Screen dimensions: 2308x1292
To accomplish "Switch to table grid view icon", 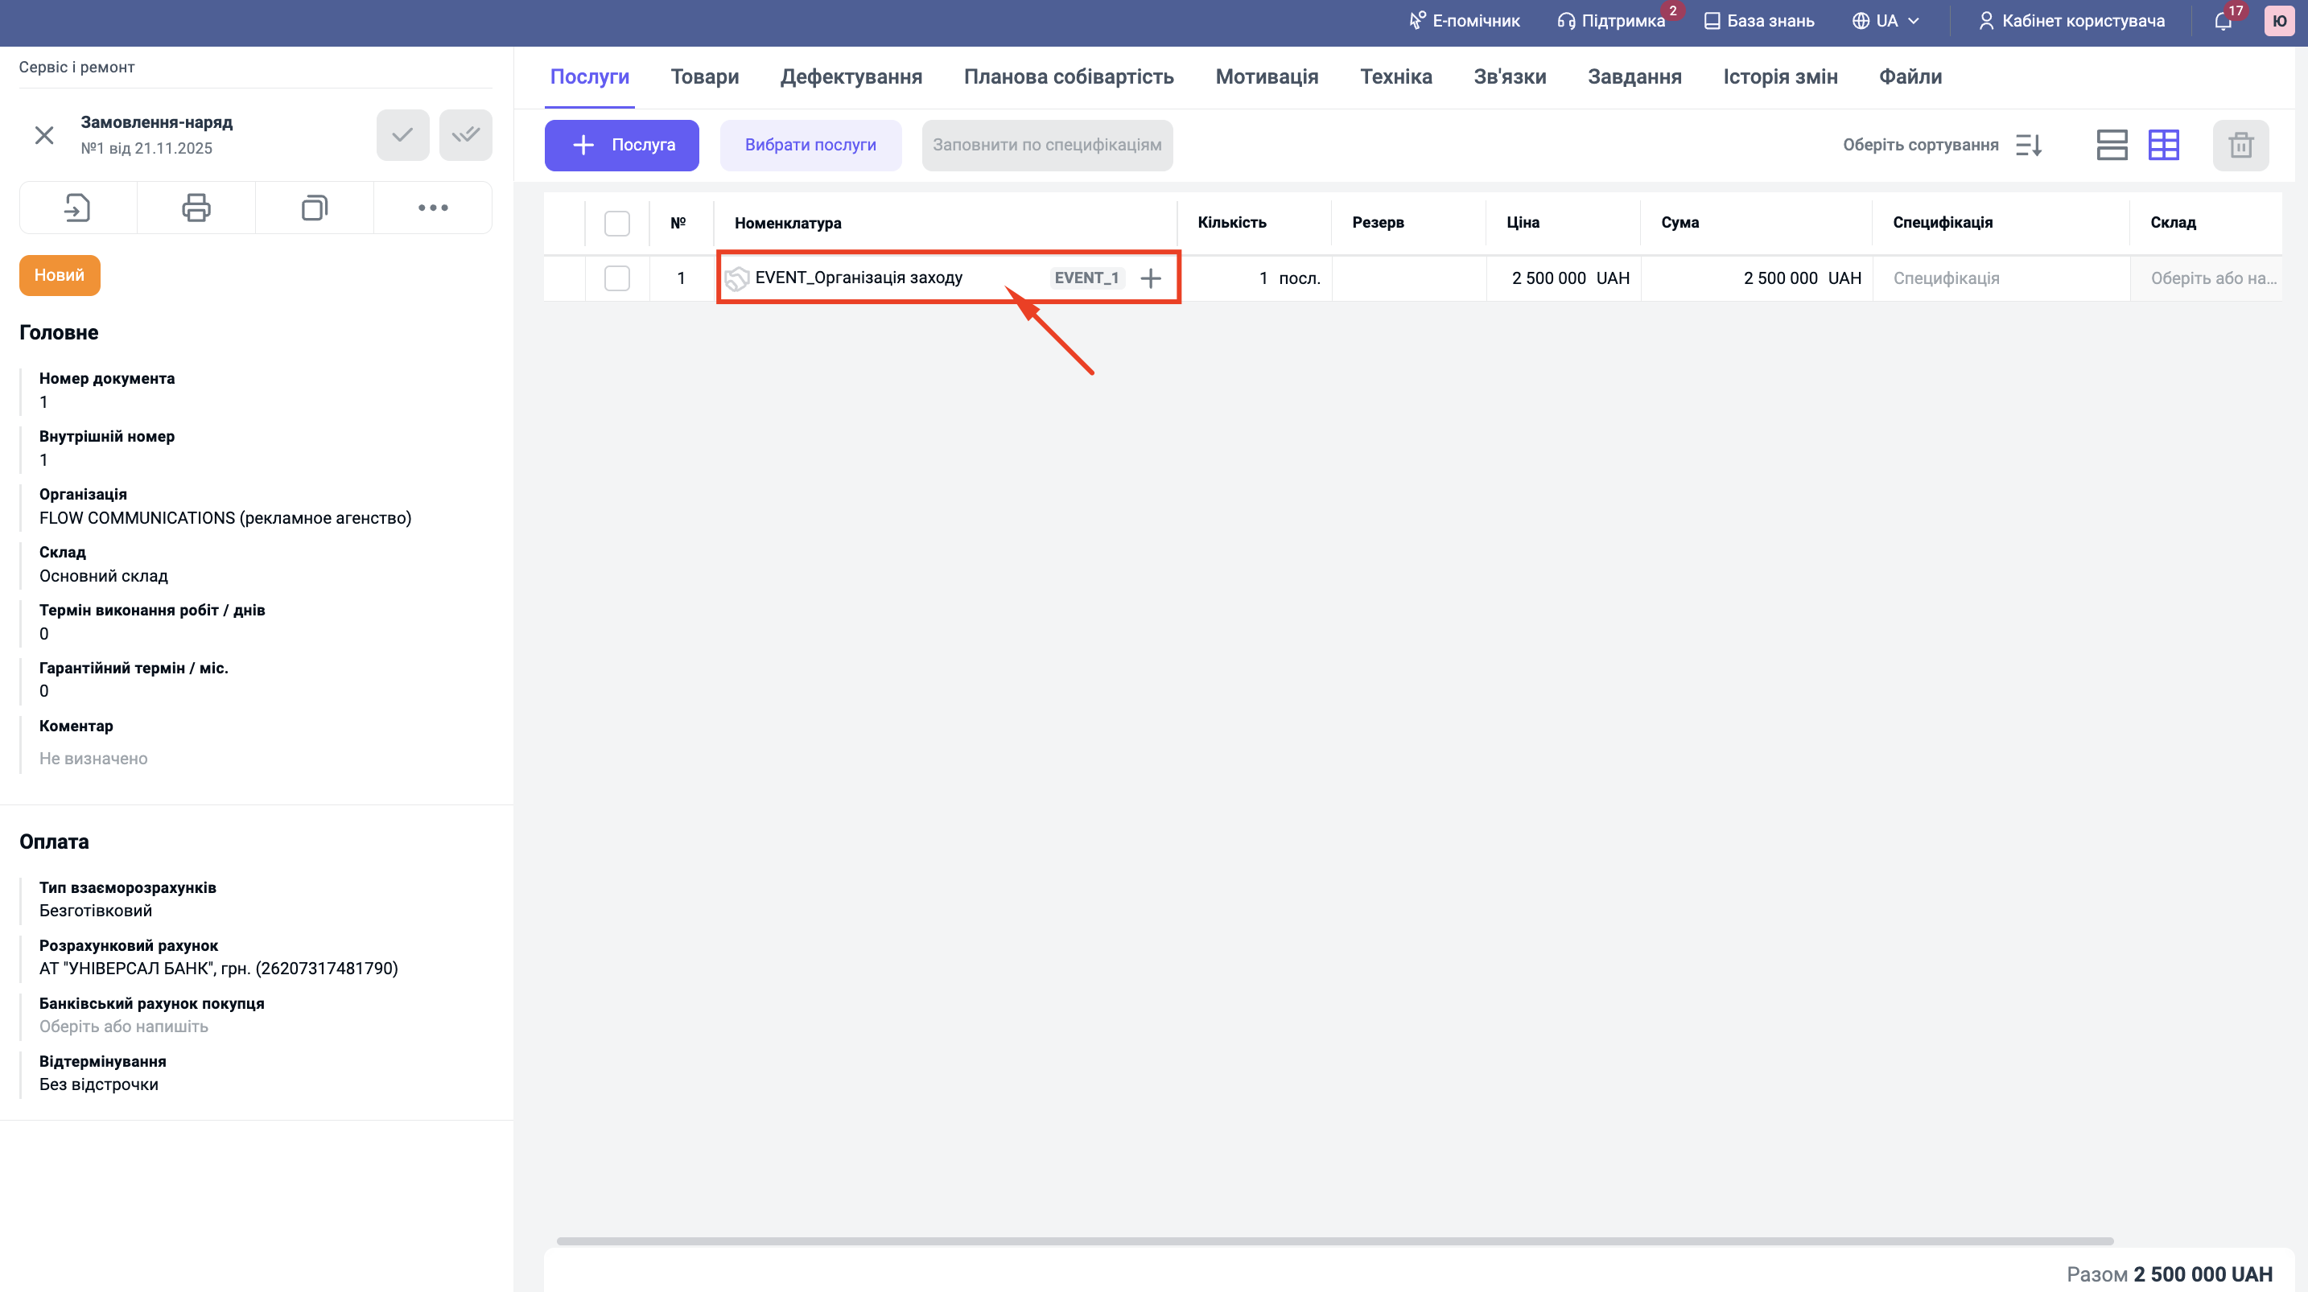I will coord(2163,145).
